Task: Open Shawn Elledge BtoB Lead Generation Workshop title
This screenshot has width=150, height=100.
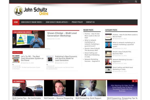Action: [62, 34]
